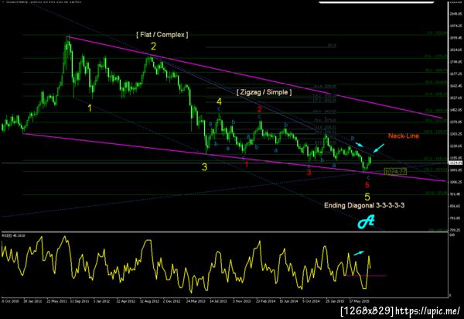Viewport: 464px width, 319px height.
Task: Click the '24 Mar 2013' date label
Action: click(x=196, y=301)
